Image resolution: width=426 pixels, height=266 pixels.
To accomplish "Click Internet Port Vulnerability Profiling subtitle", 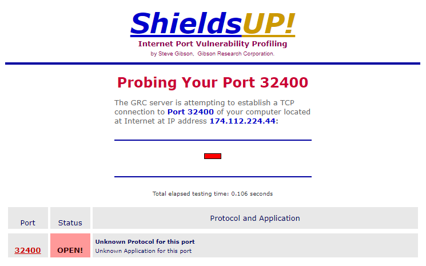I will click(213, 44).
